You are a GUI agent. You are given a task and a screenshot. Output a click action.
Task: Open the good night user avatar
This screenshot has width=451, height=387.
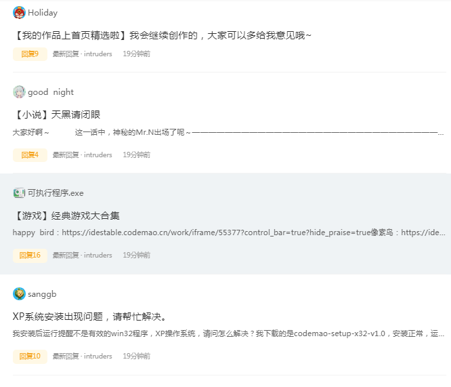click(x=19, y=92)
